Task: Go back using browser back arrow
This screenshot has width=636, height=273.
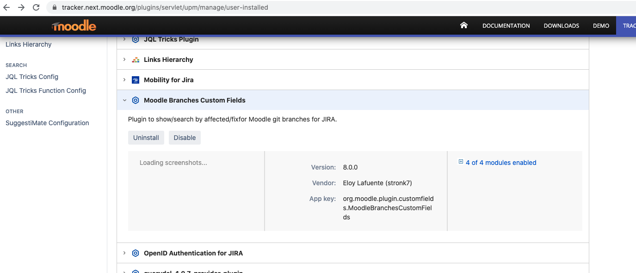Action: [6, 7]
